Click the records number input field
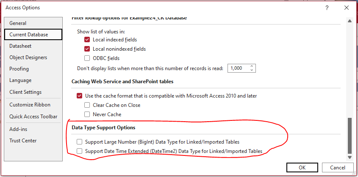 coord(239,68)
